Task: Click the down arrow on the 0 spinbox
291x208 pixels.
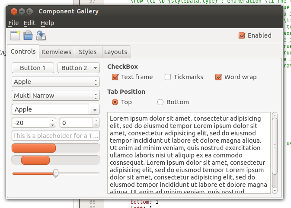Action: pos(96,125)
